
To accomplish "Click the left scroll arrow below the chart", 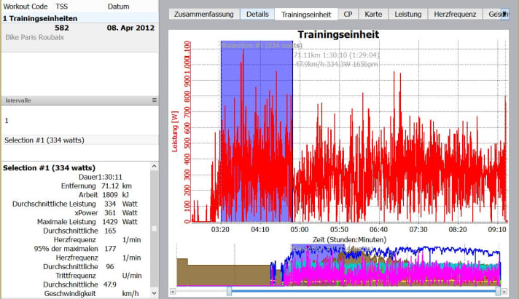I will (x=172, y=291).
